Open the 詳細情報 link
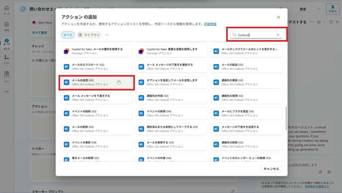Viewport: 342px width, 193px height. 210,24
